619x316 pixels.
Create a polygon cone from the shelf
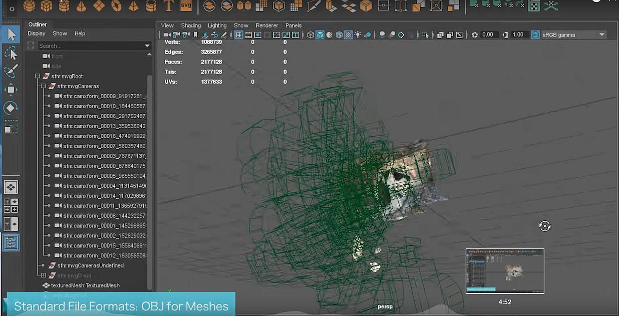(81, 6)
